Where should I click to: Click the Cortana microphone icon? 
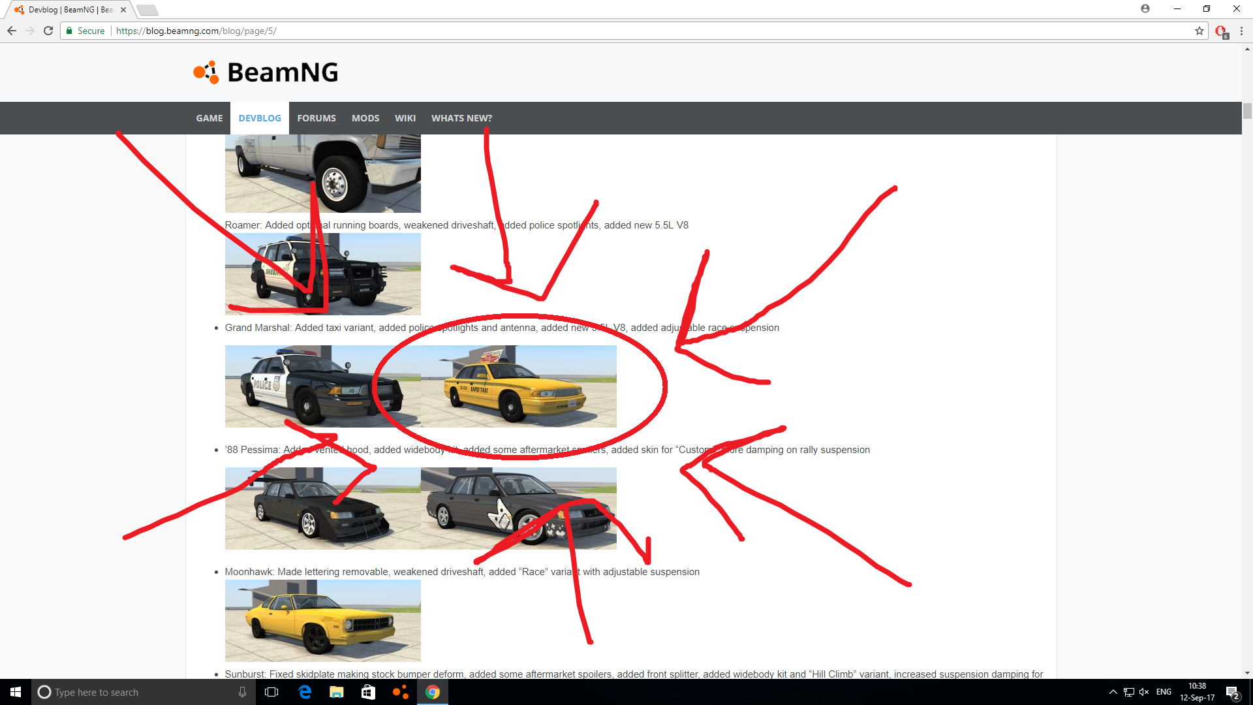[242, 692]
